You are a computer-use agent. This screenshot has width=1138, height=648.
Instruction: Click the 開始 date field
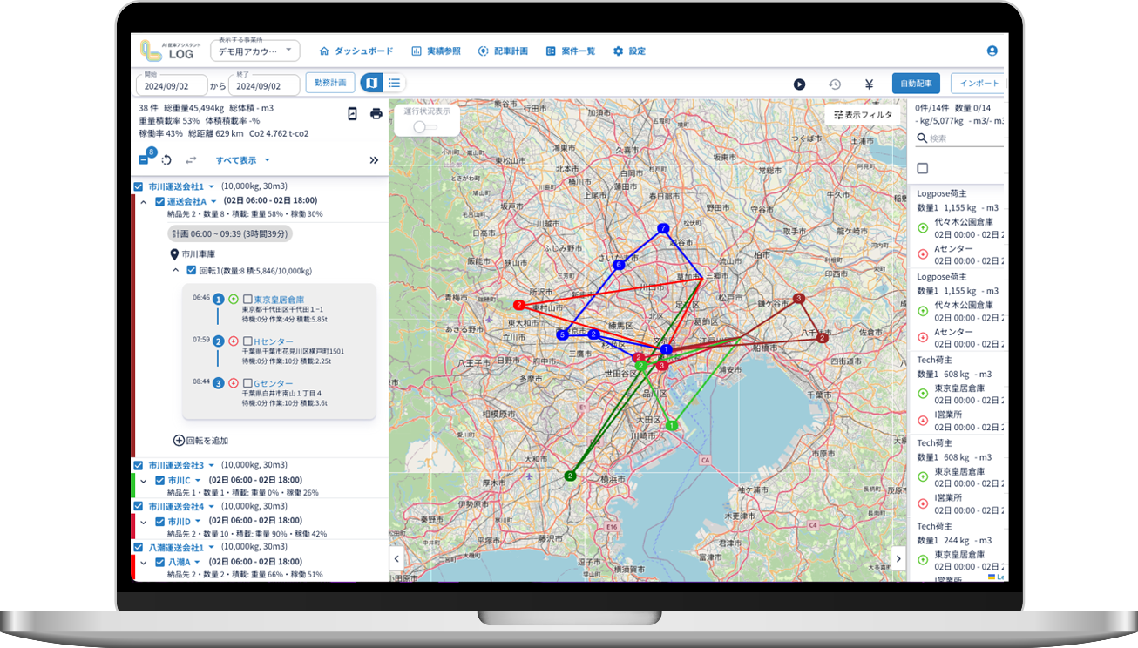172,85
